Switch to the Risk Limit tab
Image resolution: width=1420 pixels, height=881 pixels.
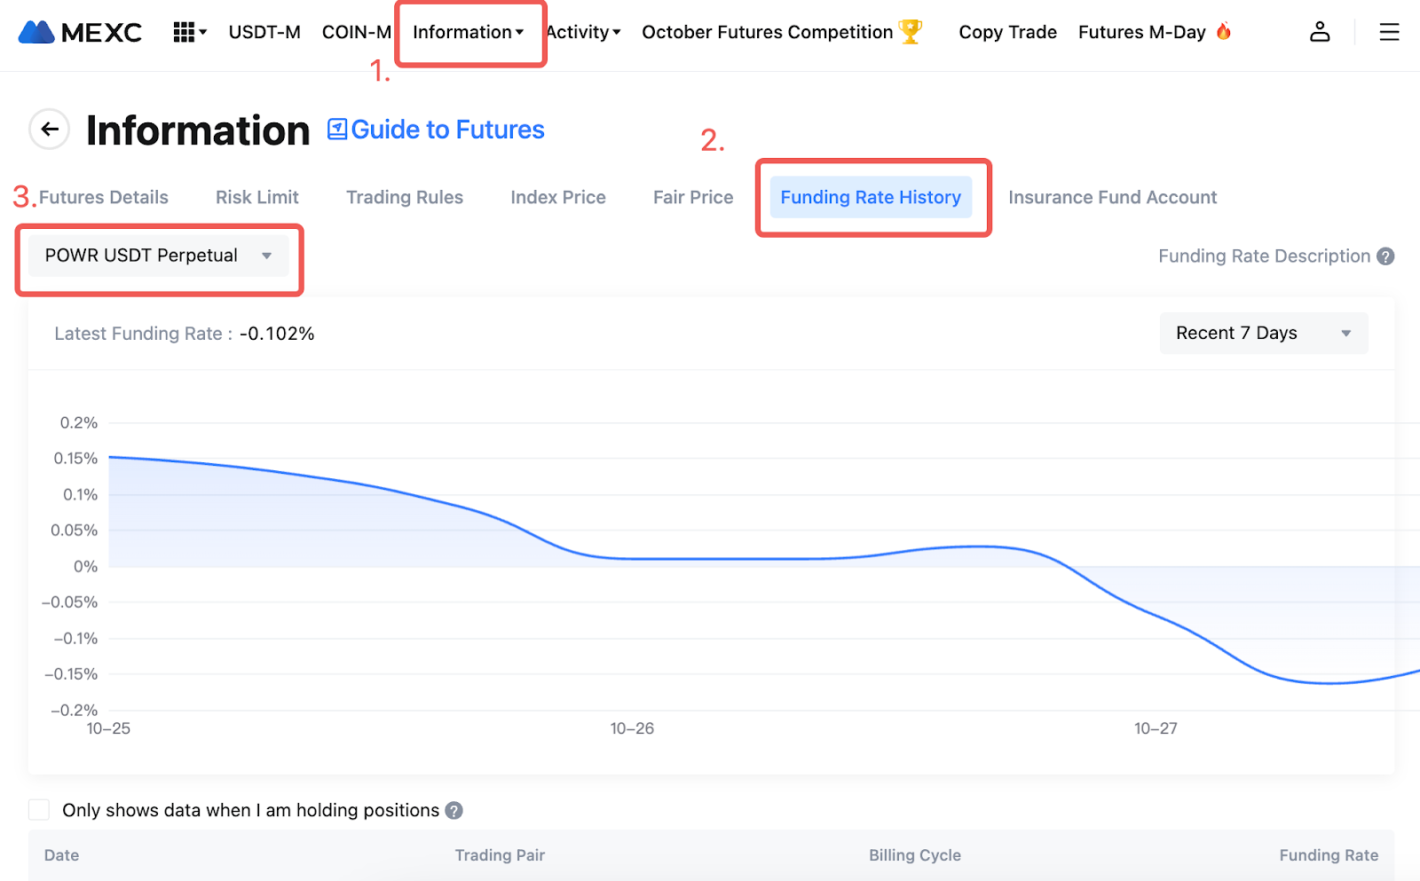(x=257, y=197)
